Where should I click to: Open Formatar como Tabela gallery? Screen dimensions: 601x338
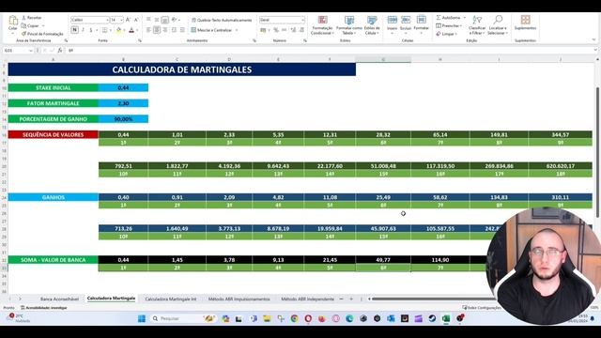click(x=348, y=25)
